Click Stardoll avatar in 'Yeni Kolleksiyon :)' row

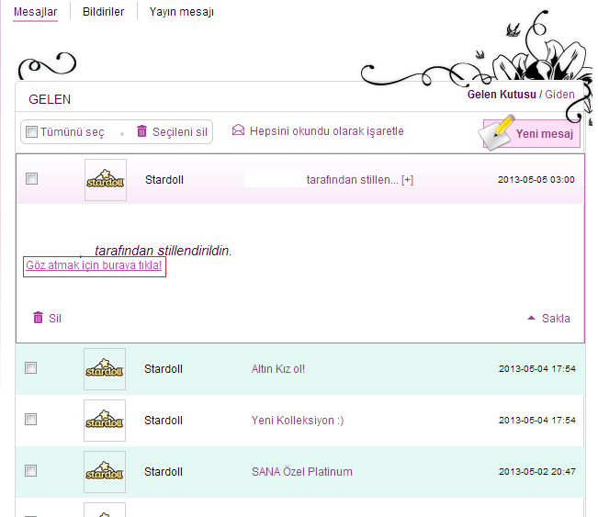tap(105, 421)
